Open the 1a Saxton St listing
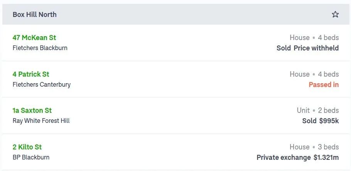Screen dimensions: 351x171 32,111
